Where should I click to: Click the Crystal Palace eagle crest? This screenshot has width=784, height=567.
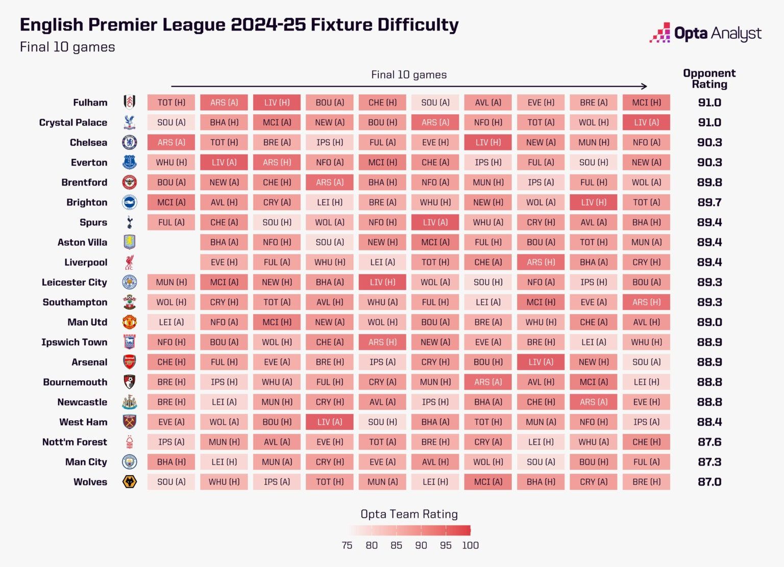130,122
